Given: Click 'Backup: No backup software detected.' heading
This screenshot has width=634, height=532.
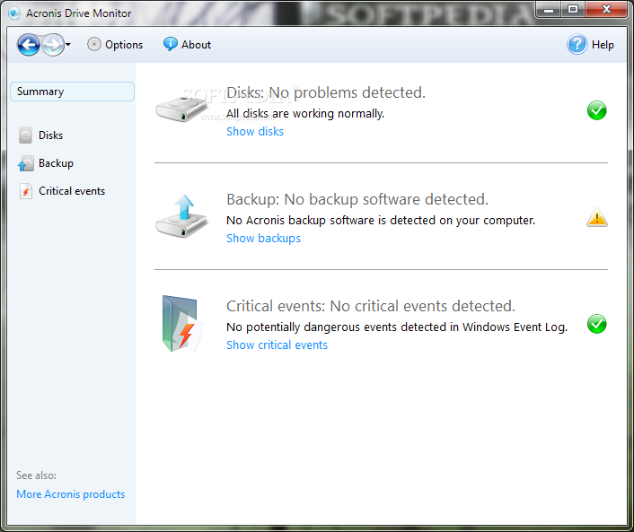Looking at the screenshot, I should (x=357, y=199).
